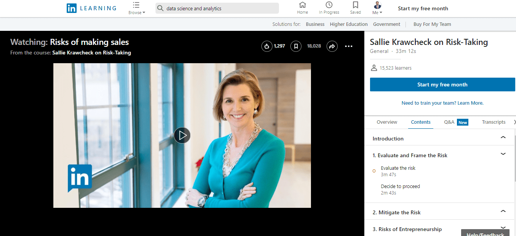This screenshot has width=516, height=236.
Task: Click Buy For My Team
Action: pos(432,24)
